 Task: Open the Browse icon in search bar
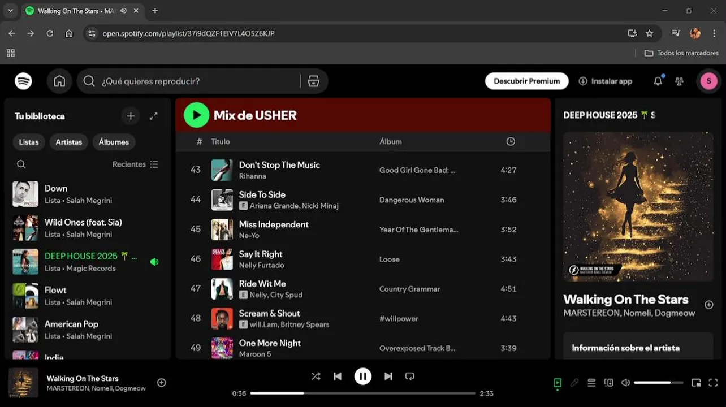pos(314,81)
